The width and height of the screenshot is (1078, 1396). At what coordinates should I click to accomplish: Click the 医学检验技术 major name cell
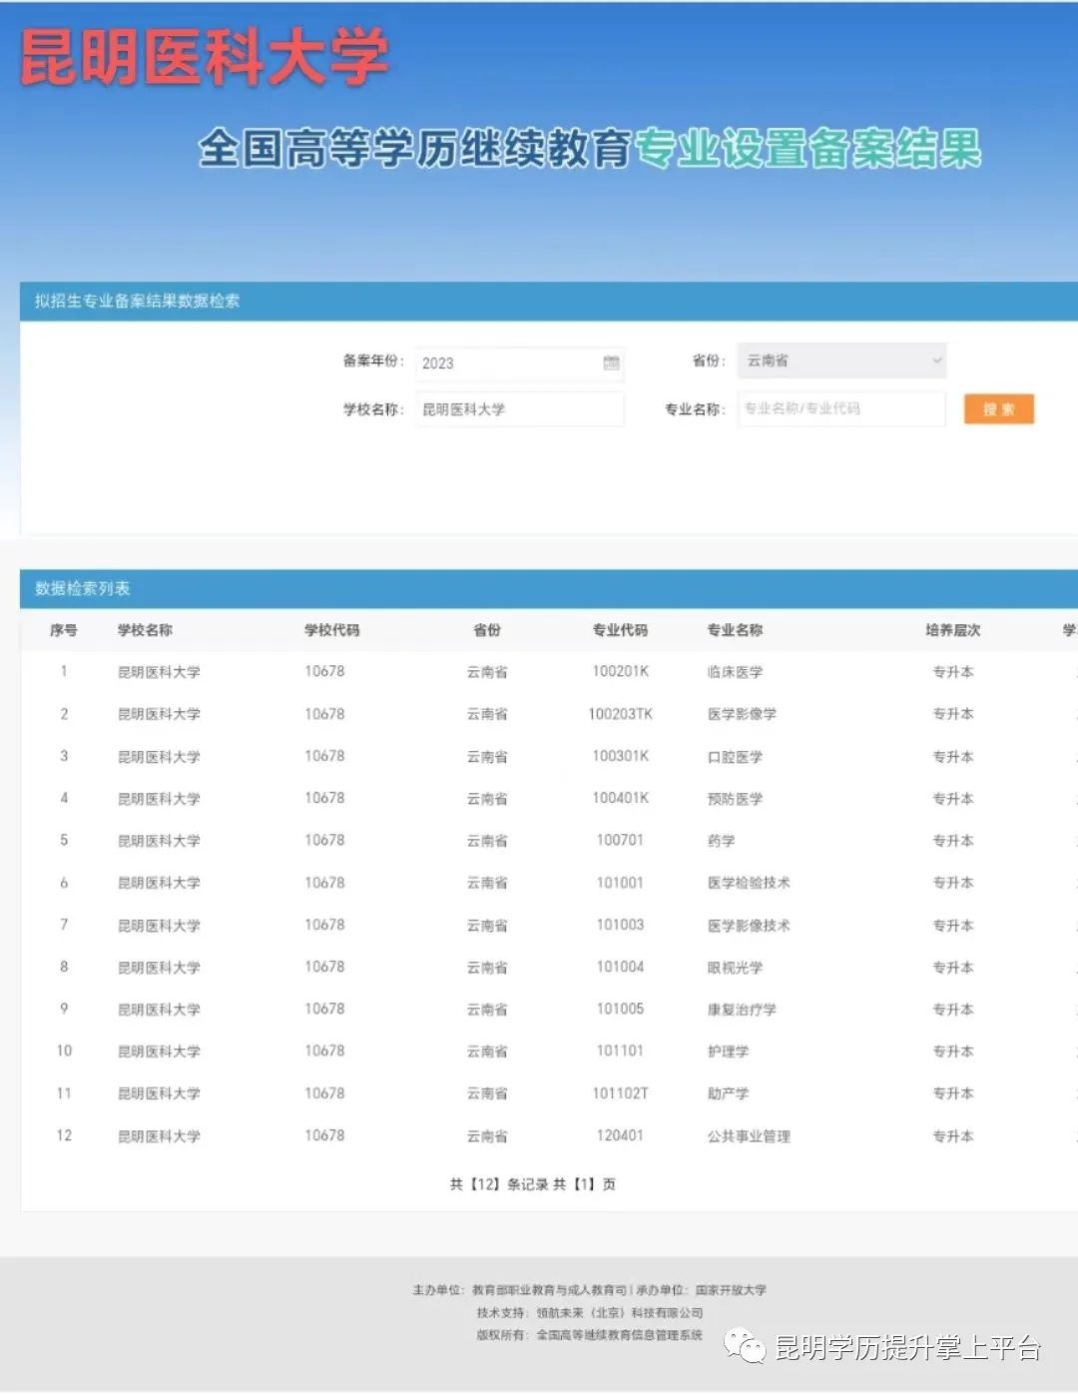749,883
